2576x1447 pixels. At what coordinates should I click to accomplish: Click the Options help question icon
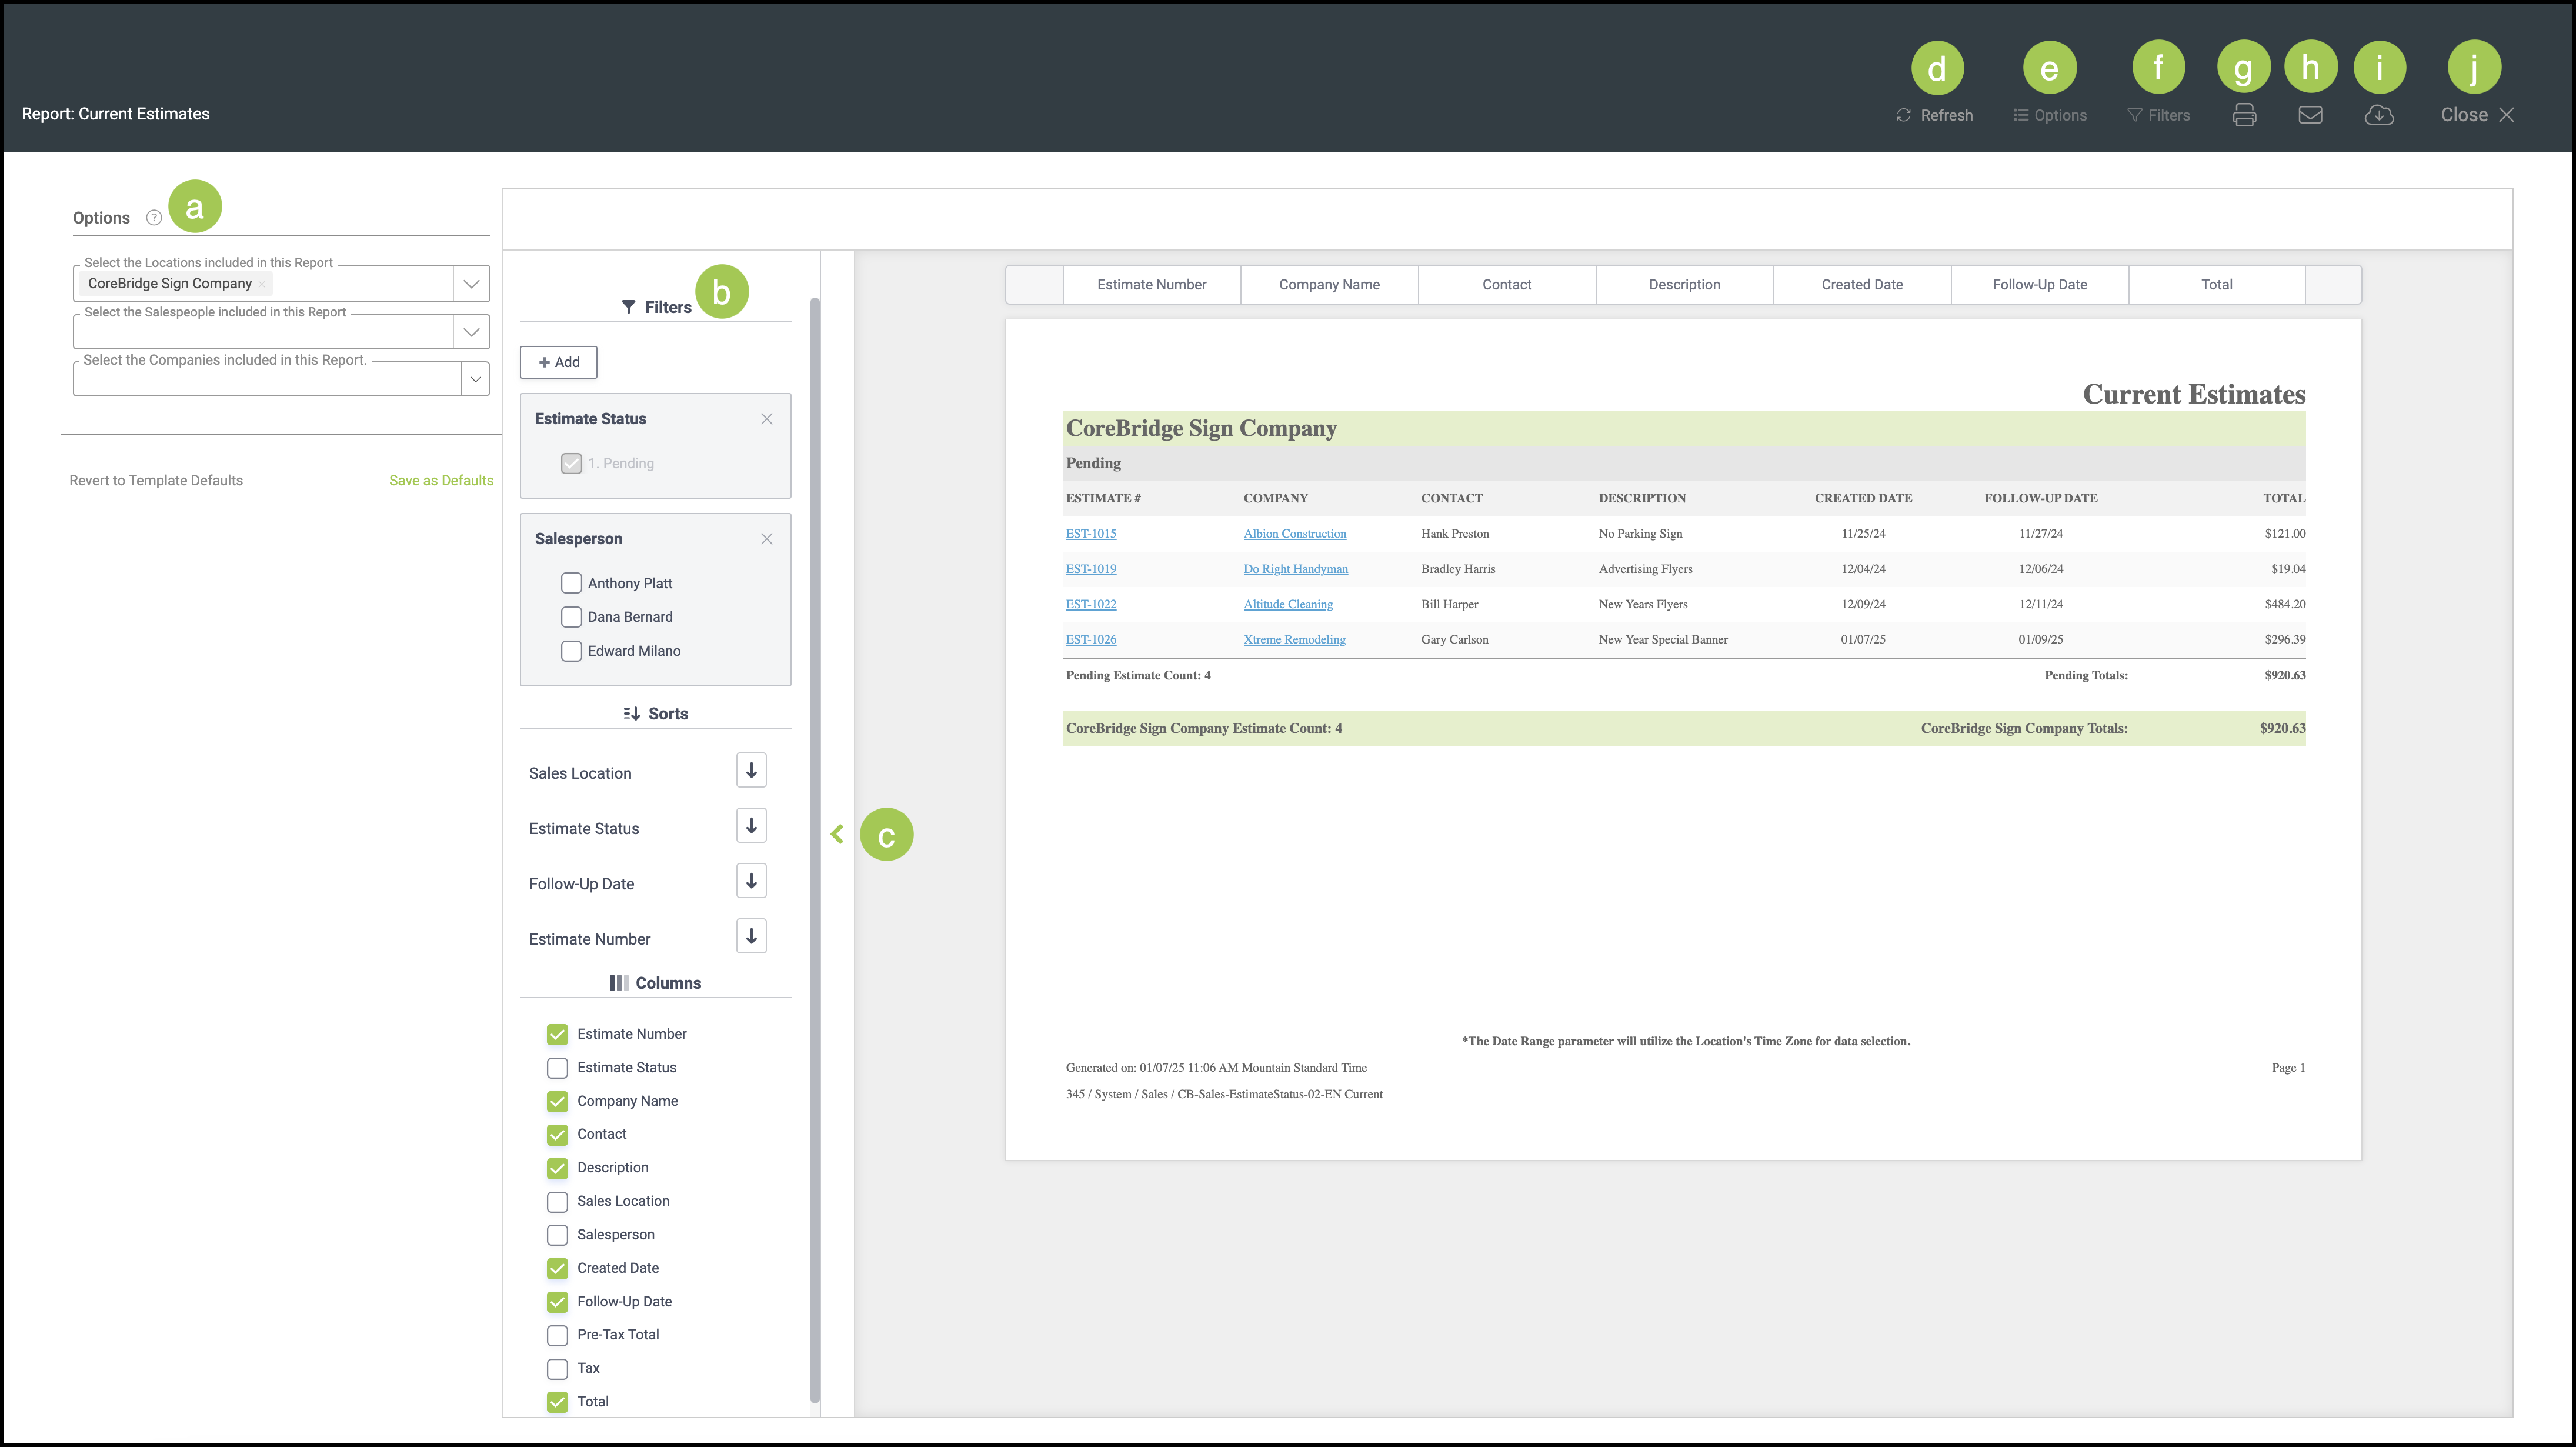[x=154, y=218]
